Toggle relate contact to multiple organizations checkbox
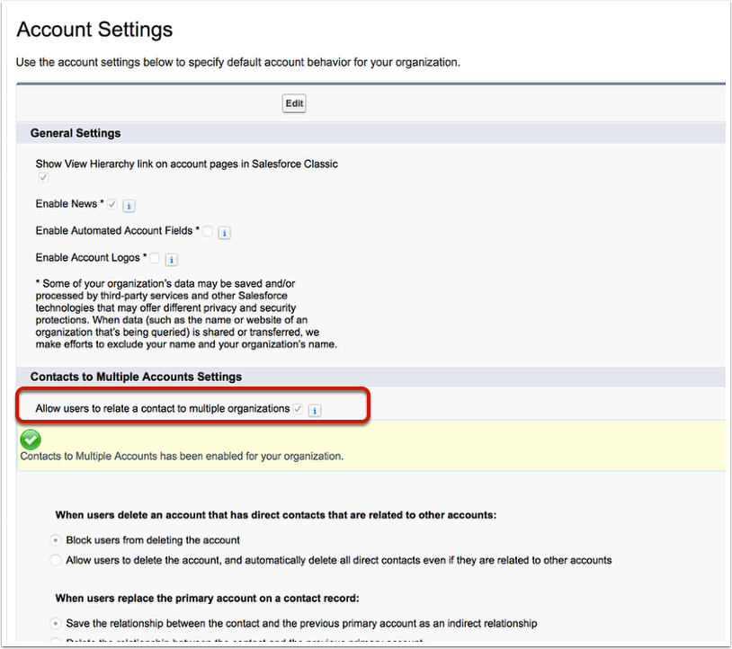 tap(298, 409)
